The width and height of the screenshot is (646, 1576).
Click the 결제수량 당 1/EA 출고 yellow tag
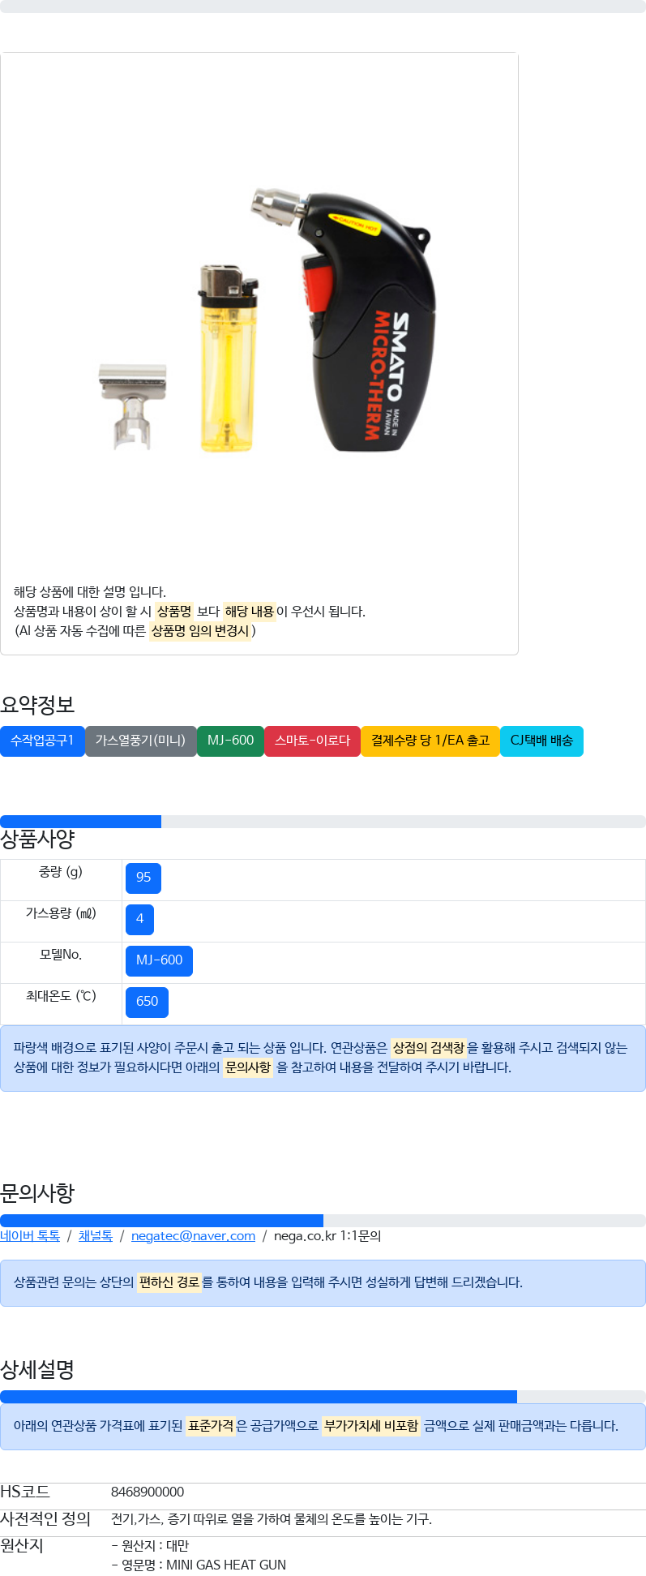click(430, 741)
